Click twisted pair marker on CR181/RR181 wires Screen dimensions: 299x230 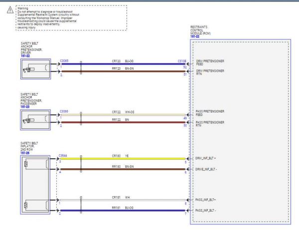81,205
